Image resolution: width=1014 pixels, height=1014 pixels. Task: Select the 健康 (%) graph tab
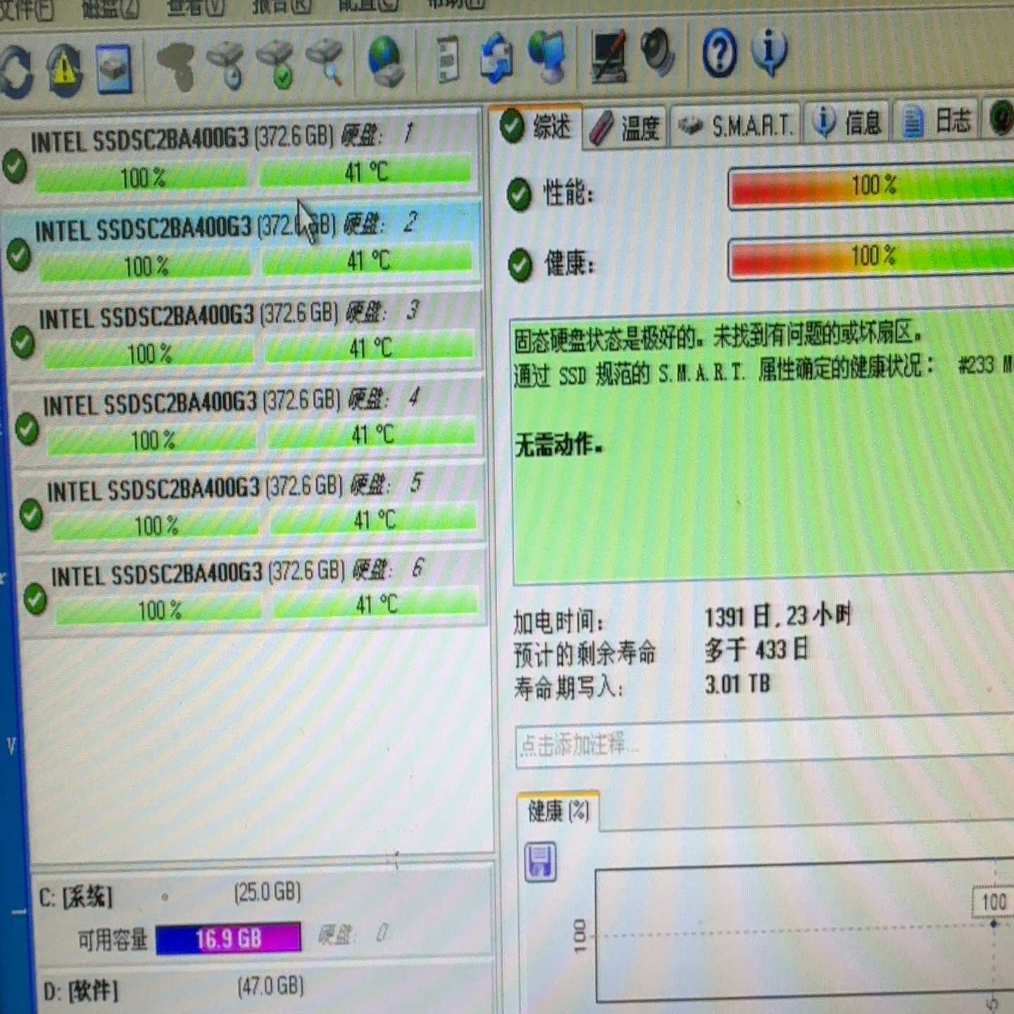coord(558,812)
